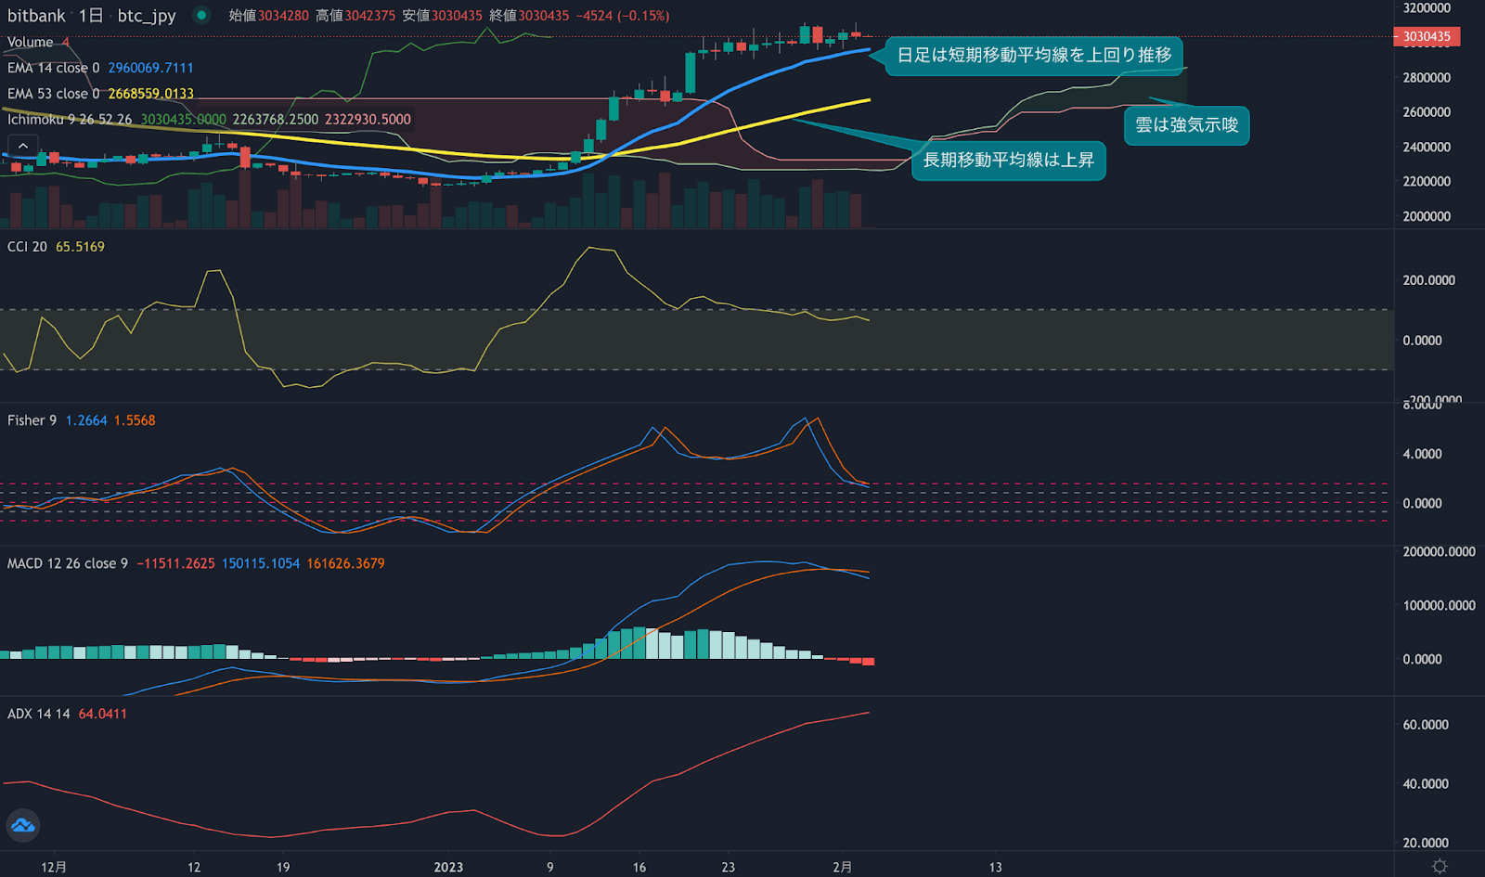Viewport: 1485px width, 877px height.
Task: Select the Fisher 9 indicator label
Action: click(32, 419)
